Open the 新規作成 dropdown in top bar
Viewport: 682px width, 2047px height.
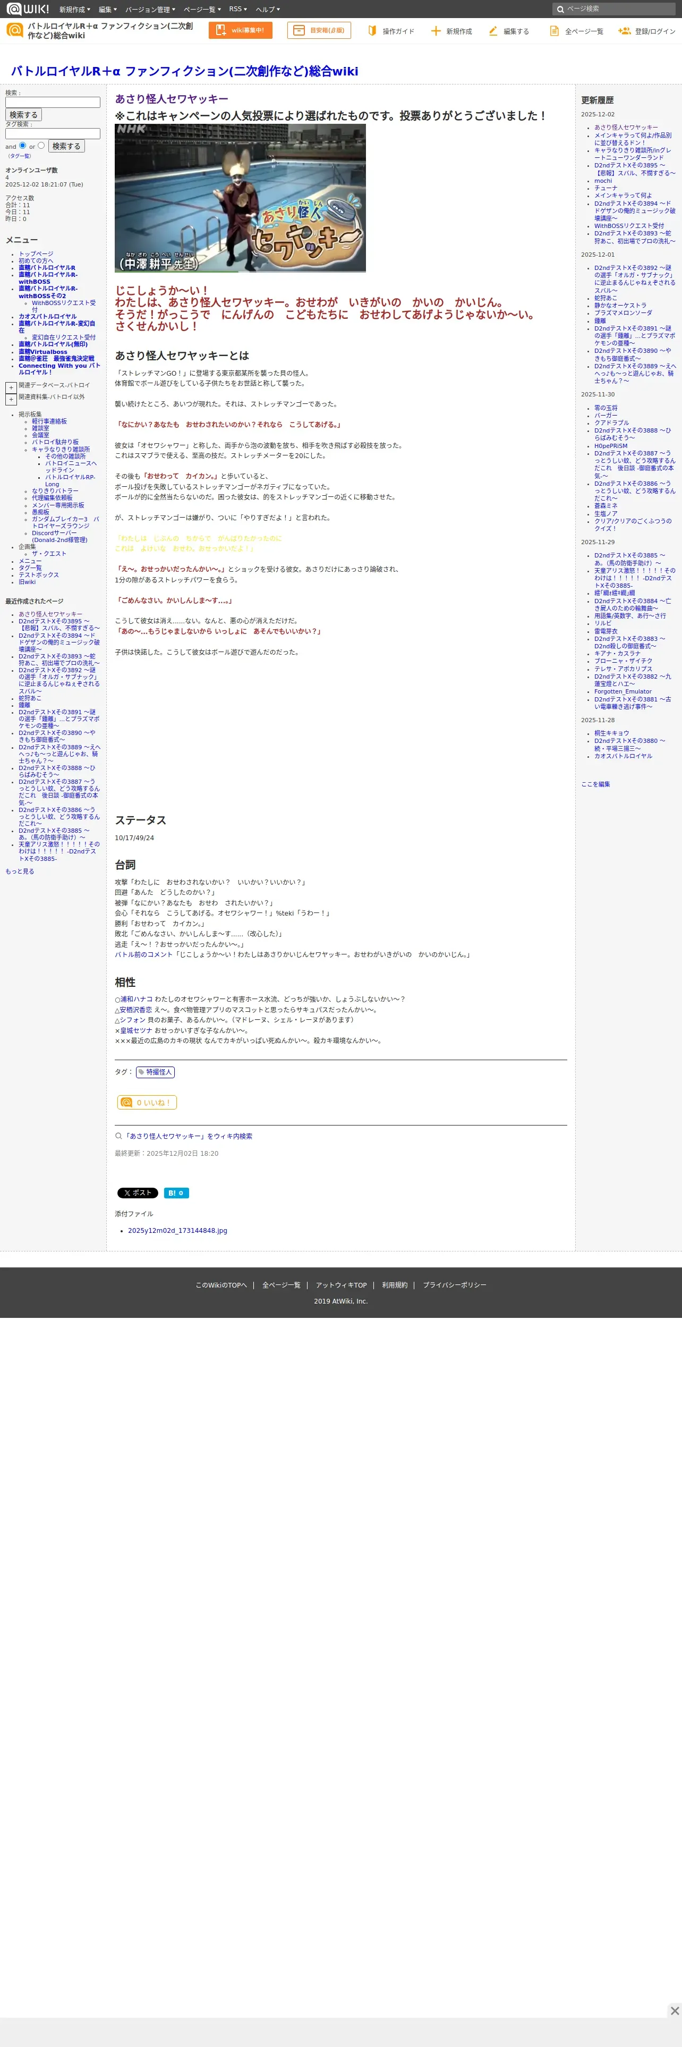[x=75, y=10]
